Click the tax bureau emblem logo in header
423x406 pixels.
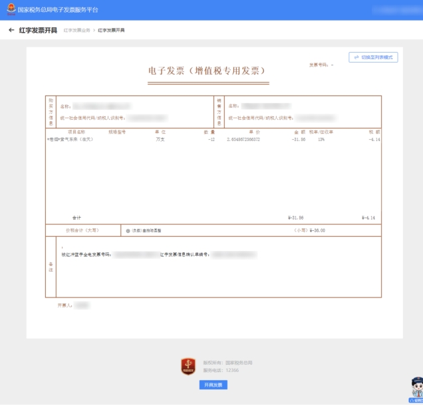pos(10,9)
